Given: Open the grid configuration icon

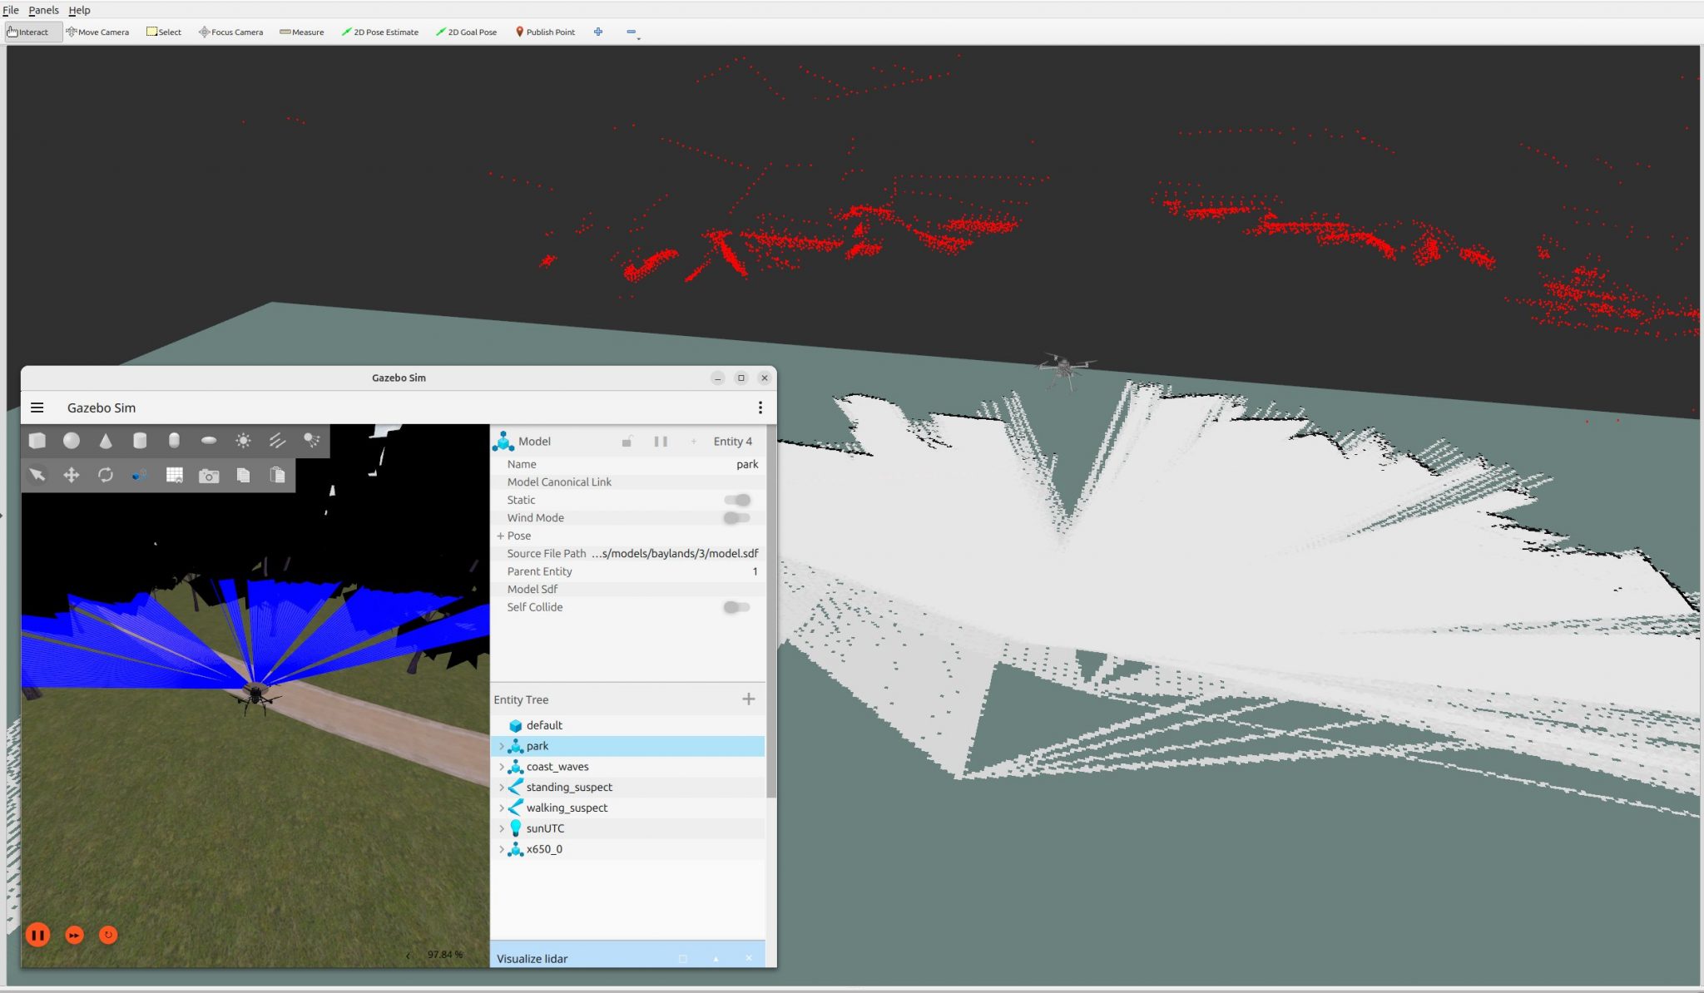Looking at the screenshot, I should click(174, 475).
